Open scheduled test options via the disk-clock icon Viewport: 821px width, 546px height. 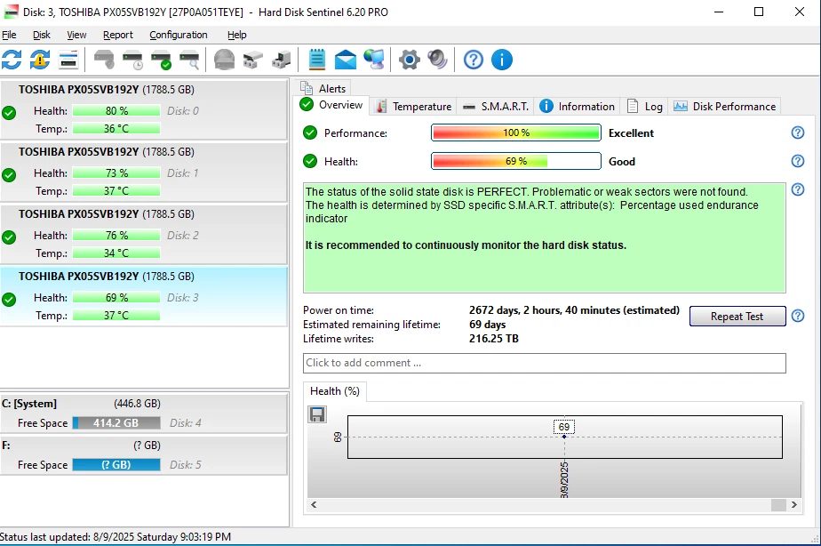click(x=133, y=60)
